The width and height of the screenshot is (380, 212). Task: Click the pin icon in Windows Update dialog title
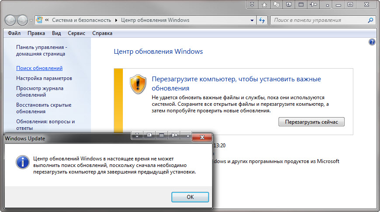click(x=174, y=136)
